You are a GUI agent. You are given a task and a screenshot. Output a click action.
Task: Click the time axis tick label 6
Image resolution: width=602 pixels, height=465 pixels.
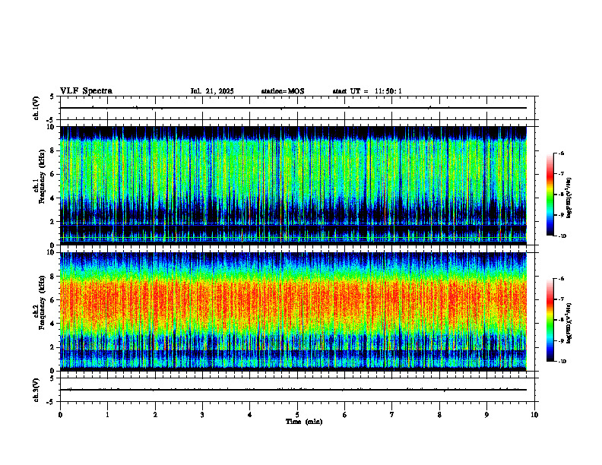(x=345, y=415)
